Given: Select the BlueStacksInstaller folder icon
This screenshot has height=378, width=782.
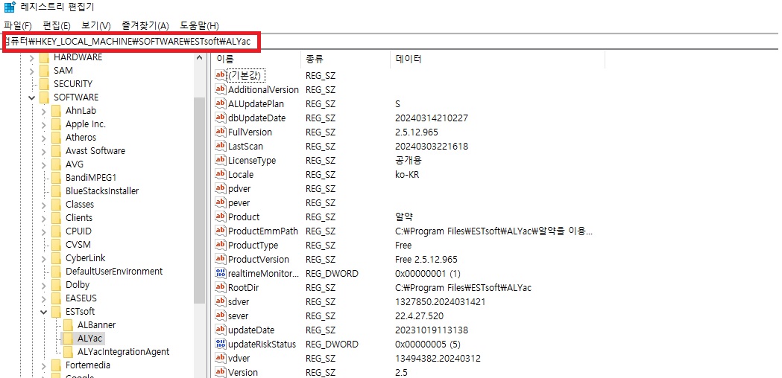Looking at the screenshot, I should [x=56, y=191].
